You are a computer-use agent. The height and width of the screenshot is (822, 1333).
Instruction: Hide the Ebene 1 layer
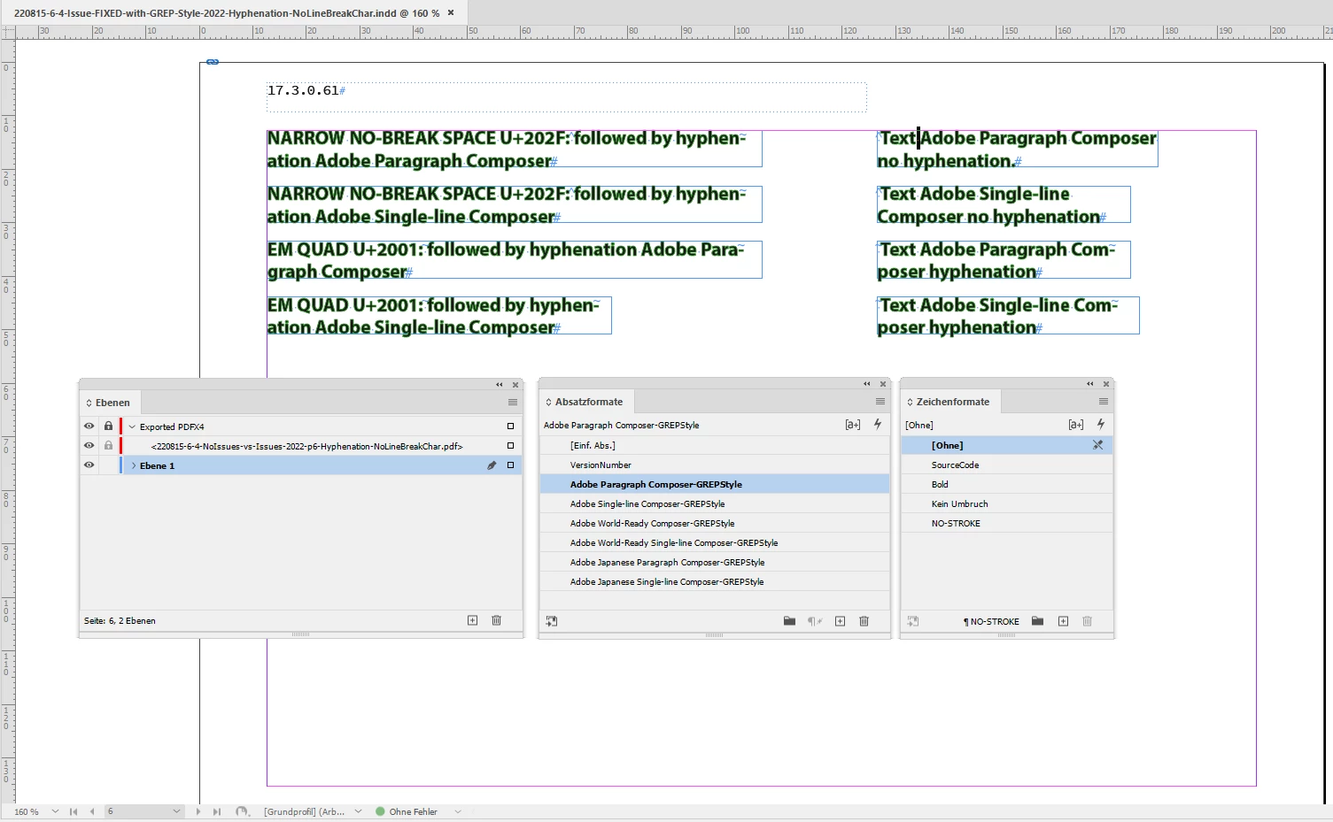click(x=89, y=465)
